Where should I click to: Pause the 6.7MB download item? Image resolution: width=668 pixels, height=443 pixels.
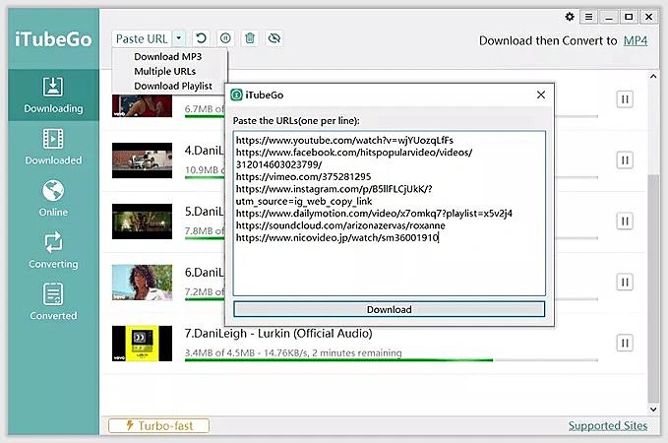[625, 99]
